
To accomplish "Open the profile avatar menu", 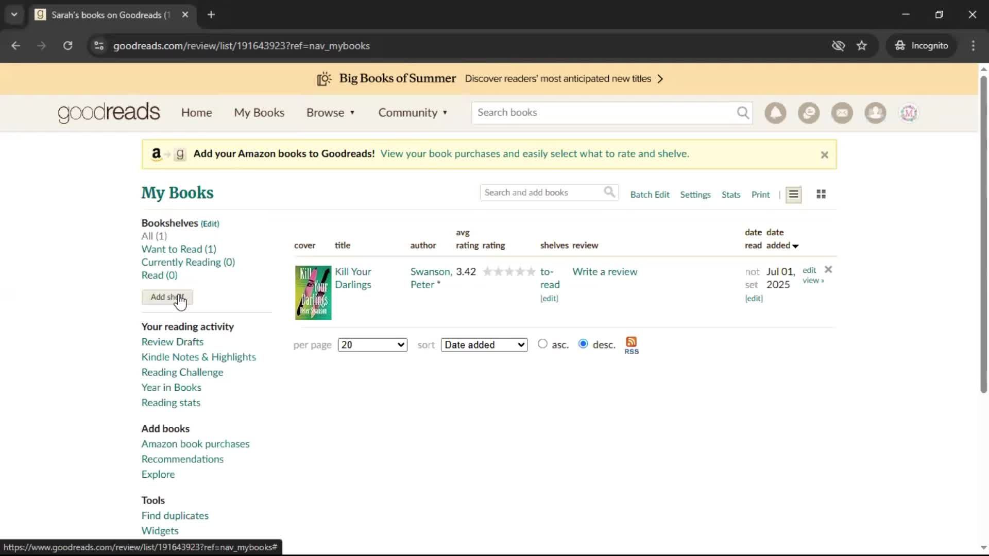I will pyautogui.click(x=909, y=113).
